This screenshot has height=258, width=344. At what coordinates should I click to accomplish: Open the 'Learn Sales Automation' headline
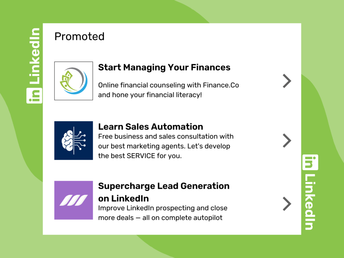point(150,127)
